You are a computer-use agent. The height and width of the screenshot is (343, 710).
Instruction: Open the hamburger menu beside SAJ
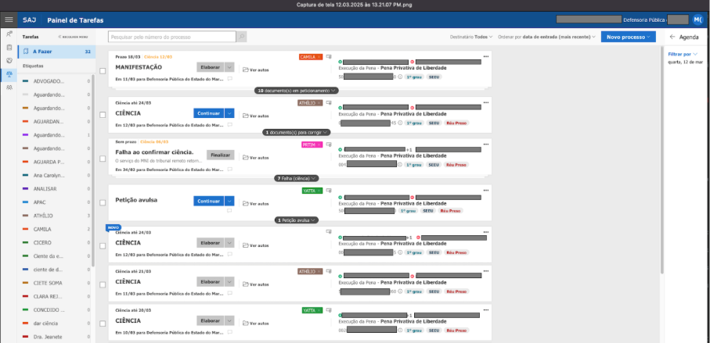point(9,19)
